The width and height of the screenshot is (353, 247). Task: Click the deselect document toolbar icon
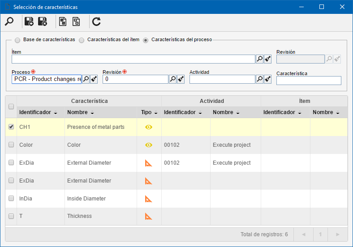76,21
